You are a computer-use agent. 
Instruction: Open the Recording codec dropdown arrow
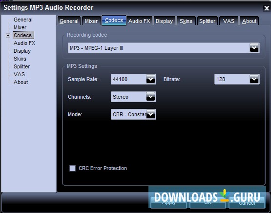(254, 48)
